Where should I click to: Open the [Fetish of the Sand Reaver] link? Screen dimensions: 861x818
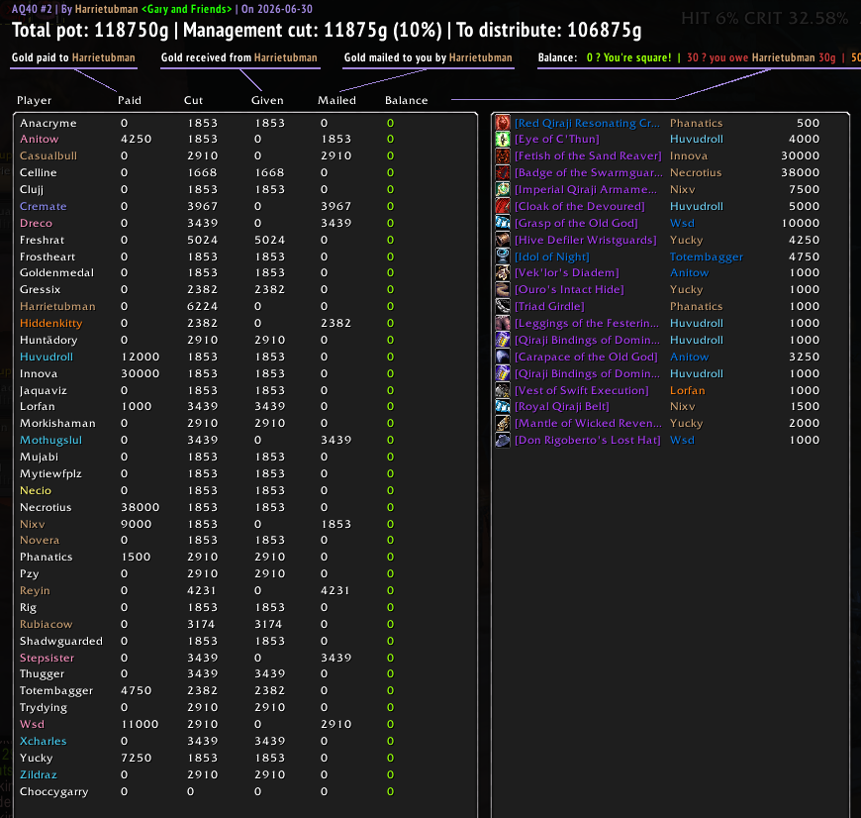pos(588,156)
